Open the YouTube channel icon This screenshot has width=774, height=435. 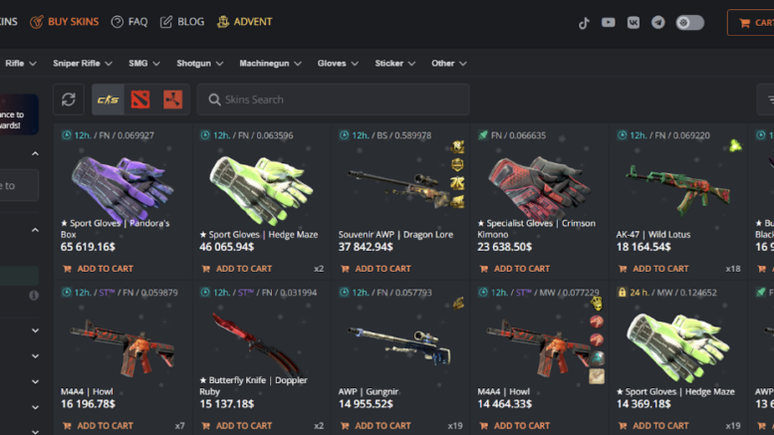pyautogui.click(x=608, y=22)
